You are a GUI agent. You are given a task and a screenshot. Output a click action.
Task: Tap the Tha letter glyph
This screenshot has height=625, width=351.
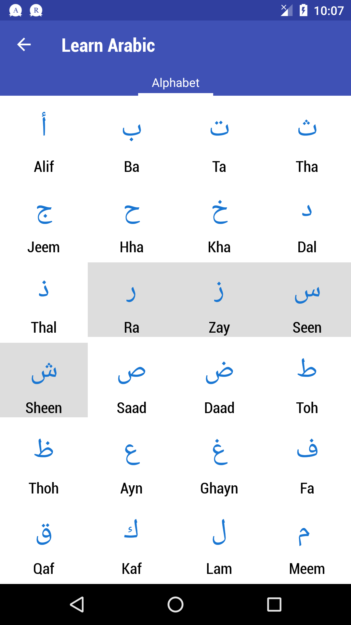point(307,128)
